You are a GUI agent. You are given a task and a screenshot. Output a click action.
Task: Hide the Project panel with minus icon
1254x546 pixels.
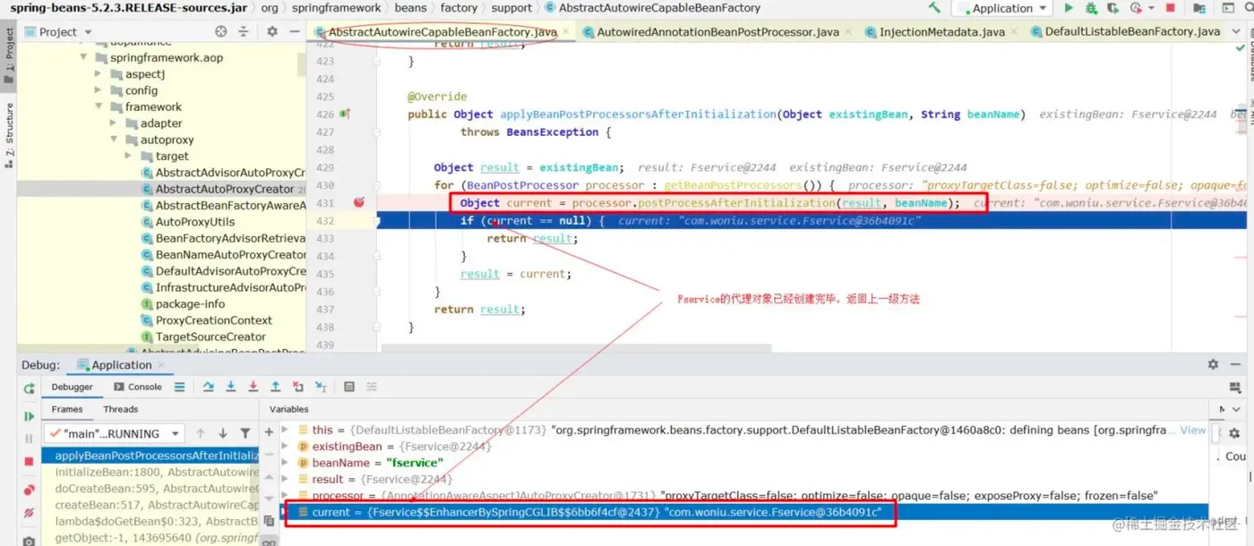pyautogui.click(x=295, y=31)
